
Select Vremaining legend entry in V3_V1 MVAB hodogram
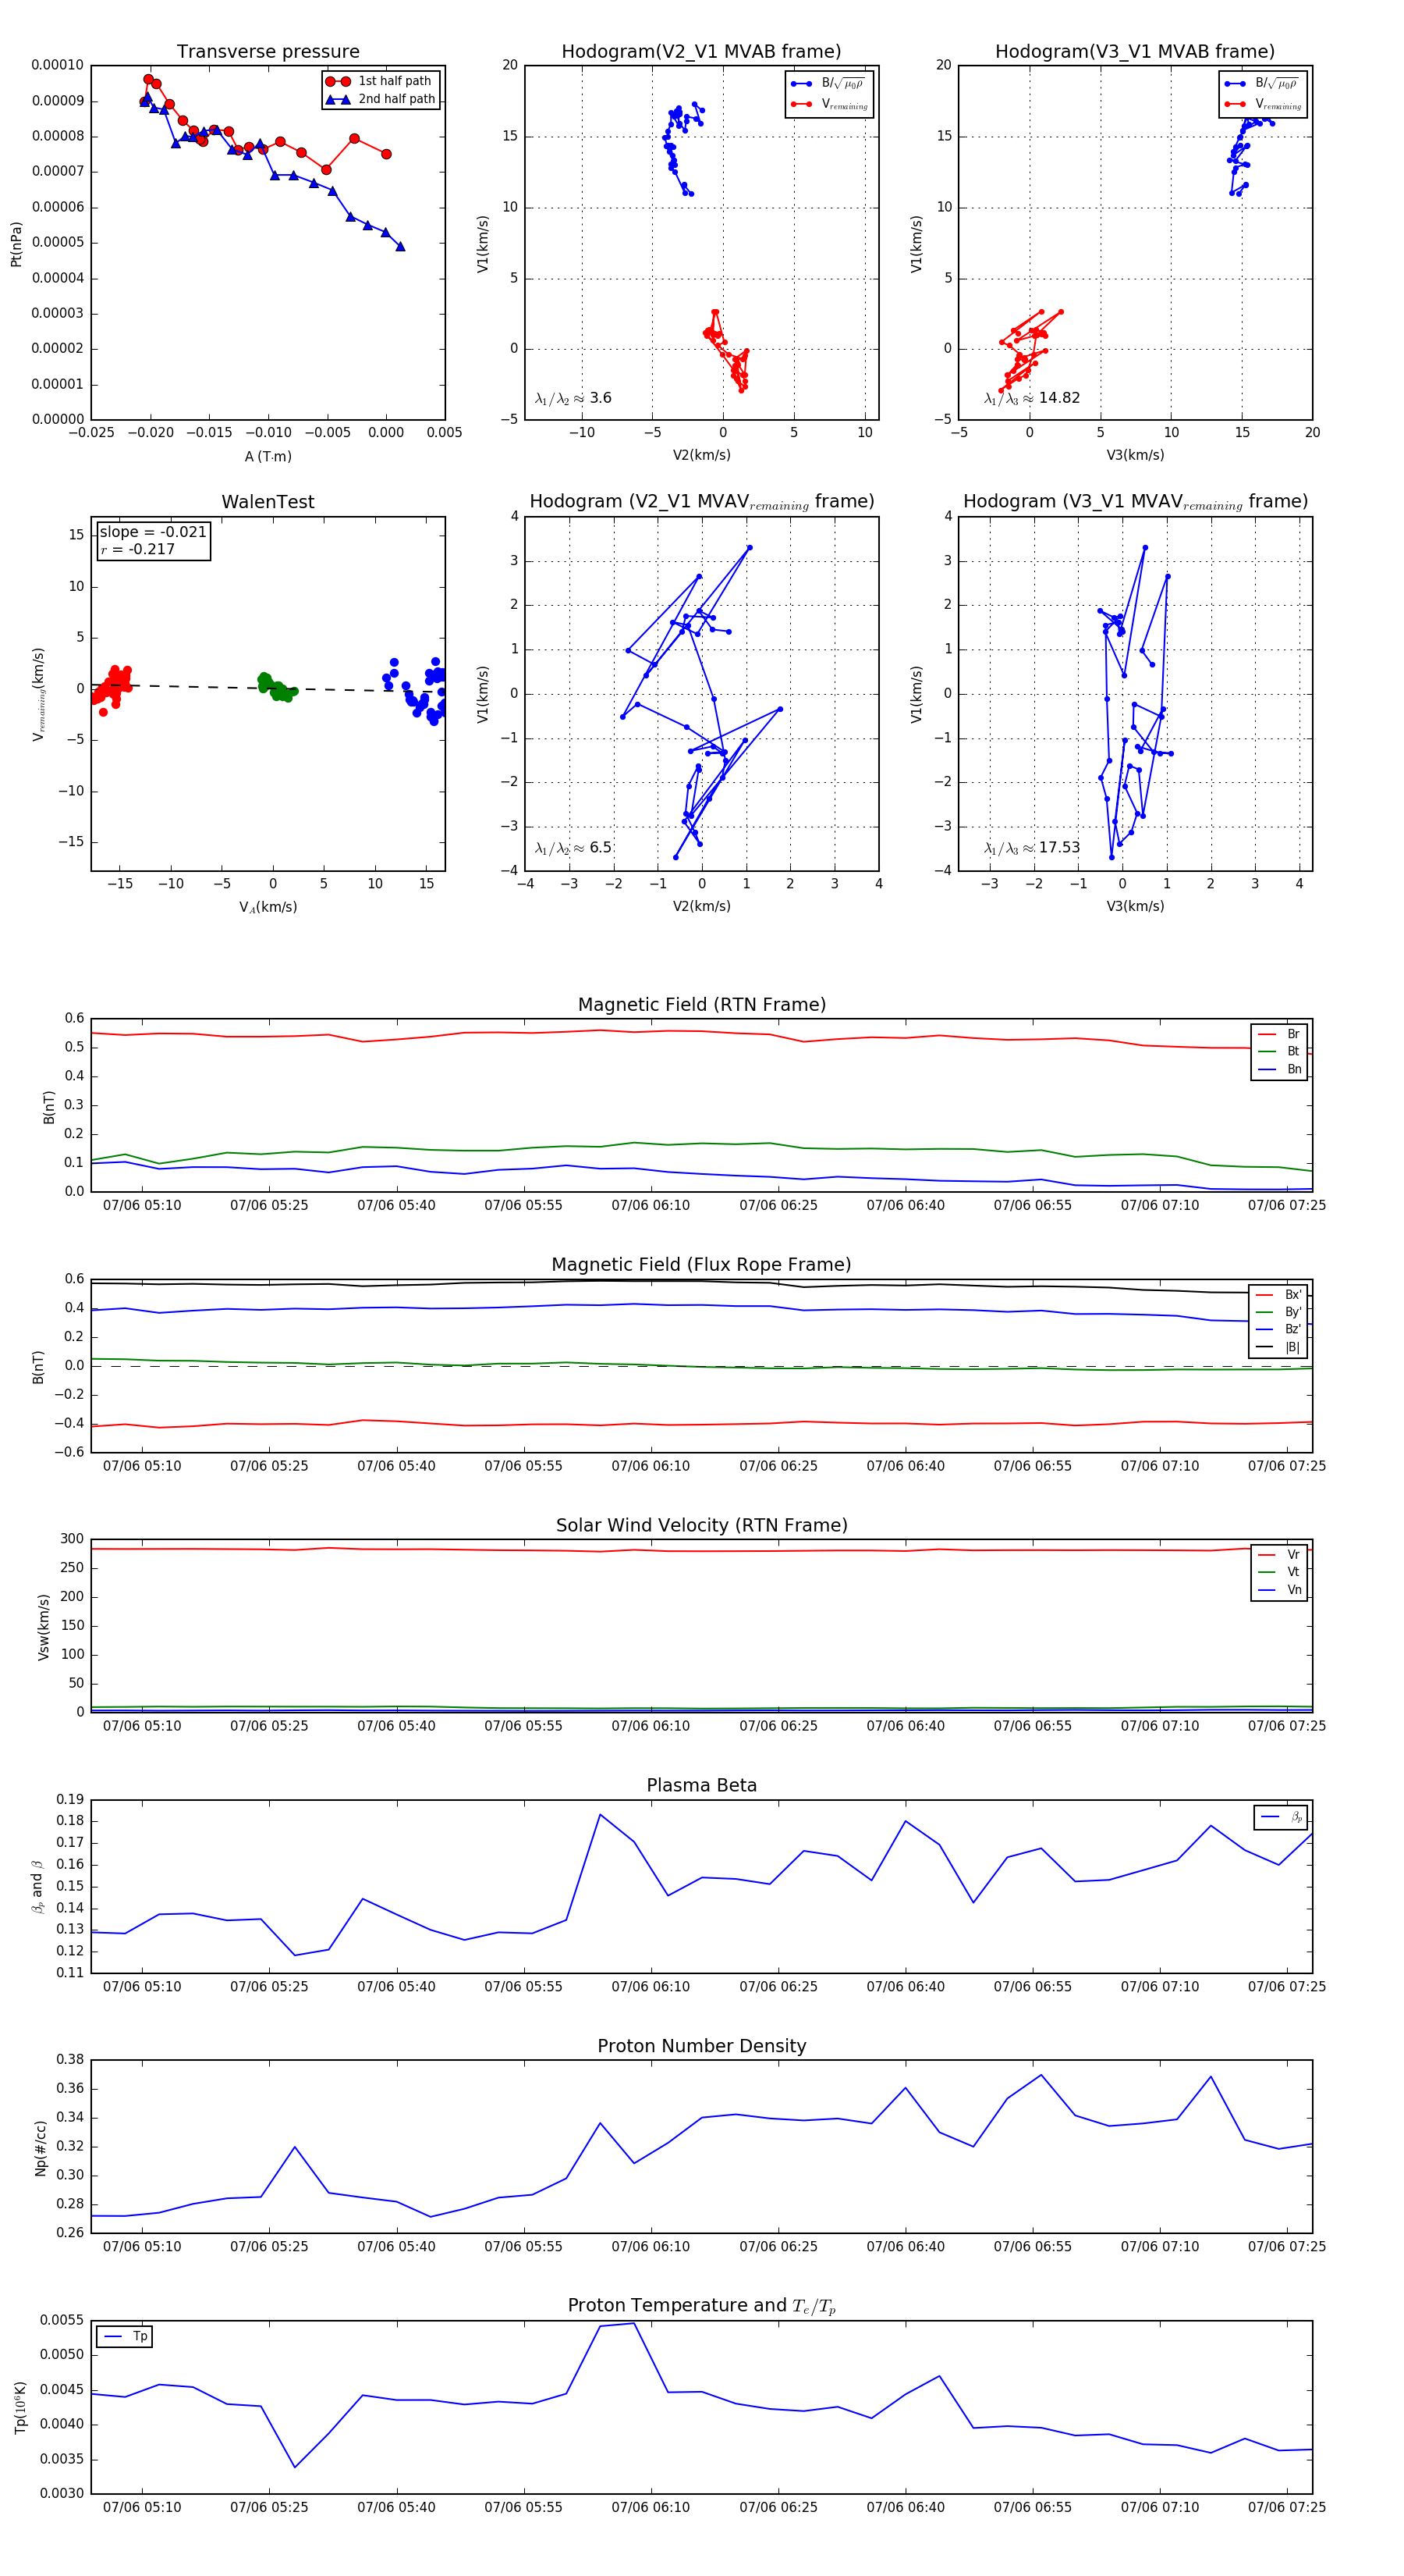[x=1263, y=104]
